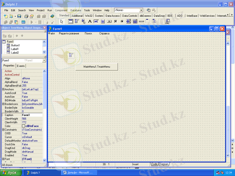This screenshot has height=176, width=235.
Task: Select the ScrollBar component icon
Action: pos(141,21)
